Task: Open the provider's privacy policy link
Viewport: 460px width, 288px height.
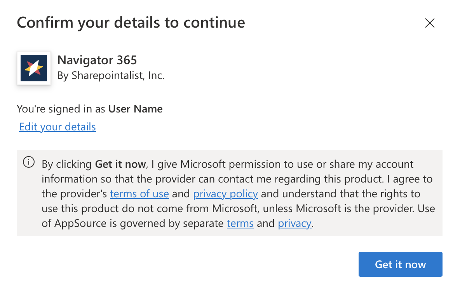Action: 225,194
